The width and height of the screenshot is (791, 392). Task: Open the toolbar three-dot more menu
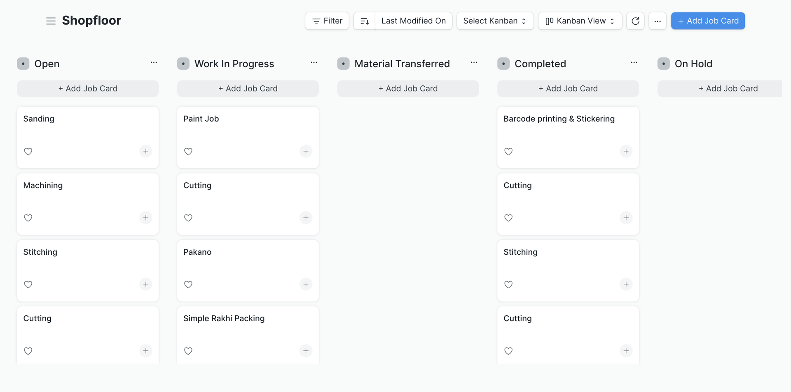[658, 21]
